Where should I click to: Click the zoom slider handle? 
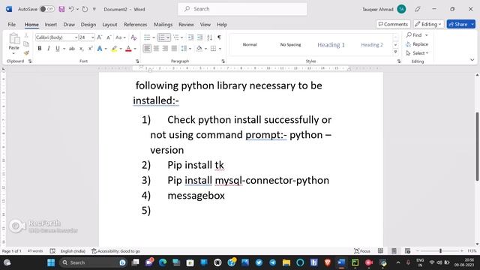coord(440,251)
